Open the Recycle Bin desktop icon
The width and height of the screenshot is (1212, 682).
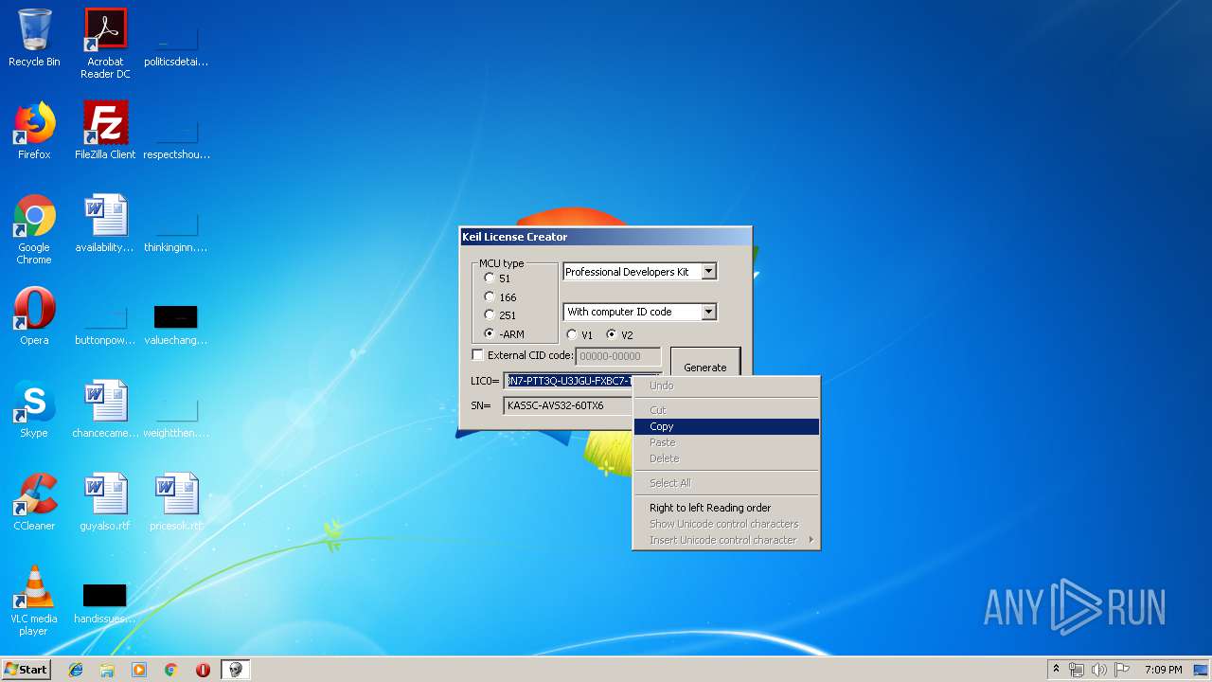click(x=34, y=38)
